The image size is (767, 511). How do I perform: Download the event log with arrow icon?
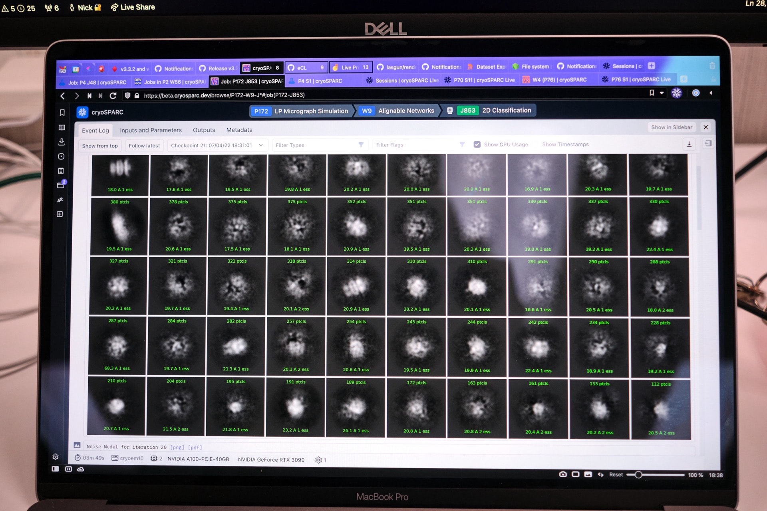pos(689,144)
